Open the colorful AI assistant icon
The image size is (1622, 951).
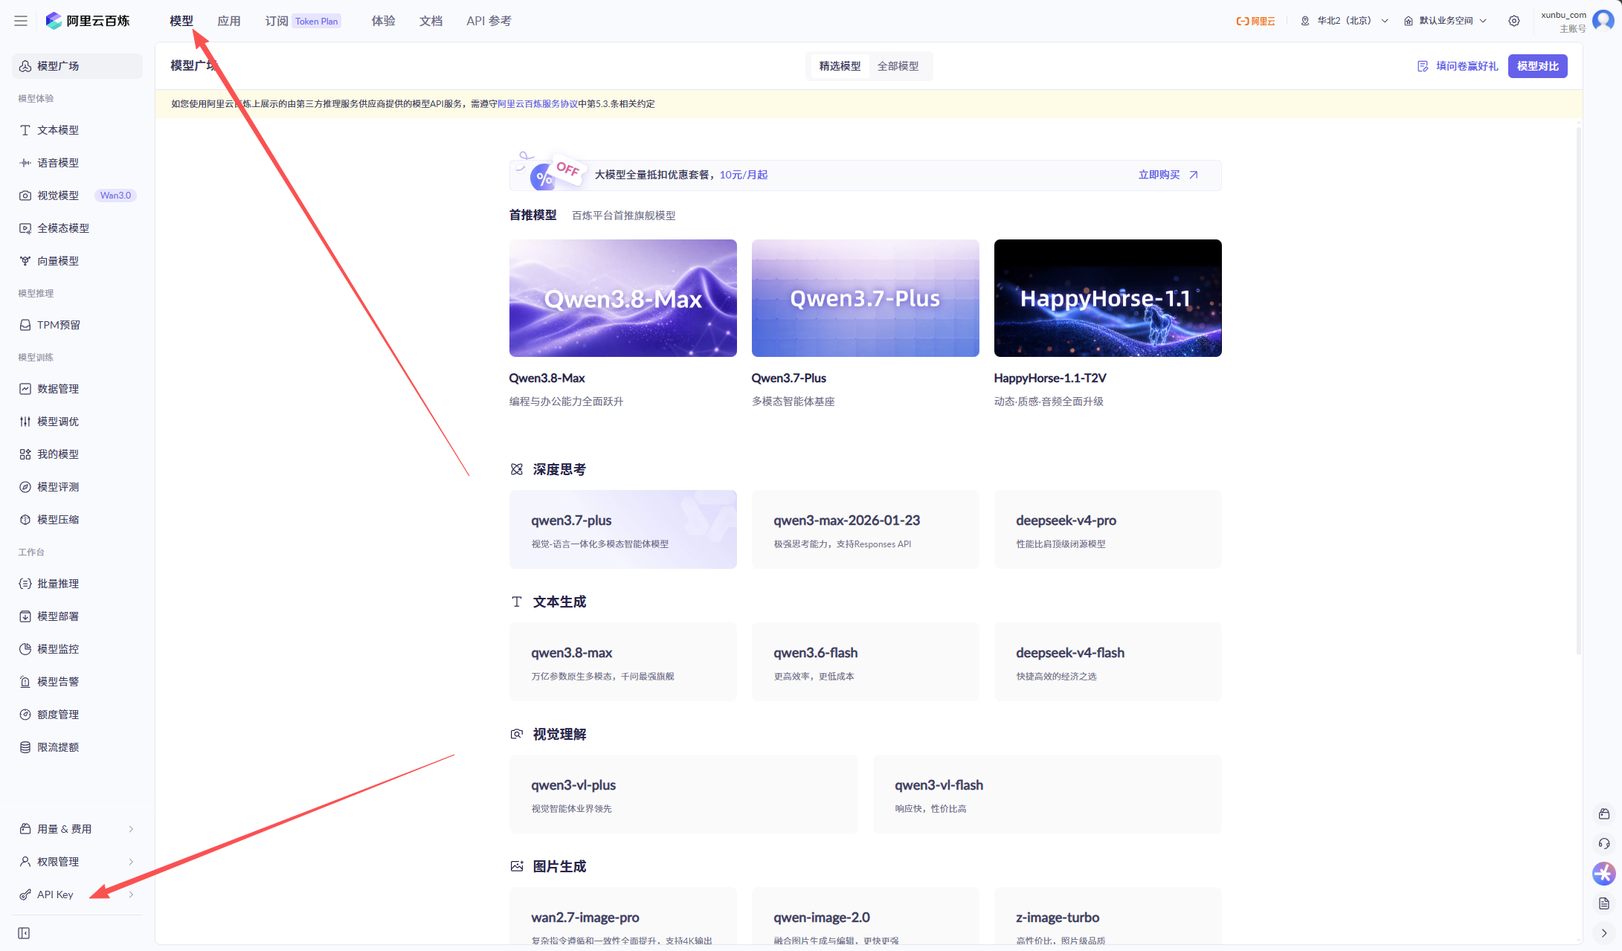1604,874
